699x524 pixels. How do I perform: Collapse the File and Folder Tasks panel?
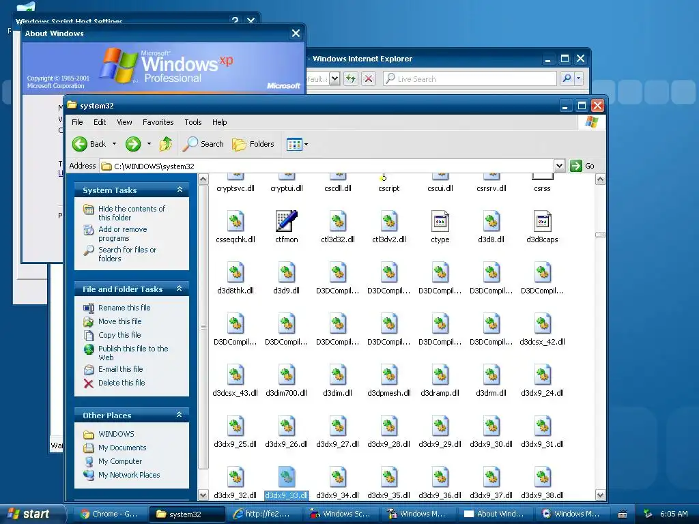pos(180,289)
